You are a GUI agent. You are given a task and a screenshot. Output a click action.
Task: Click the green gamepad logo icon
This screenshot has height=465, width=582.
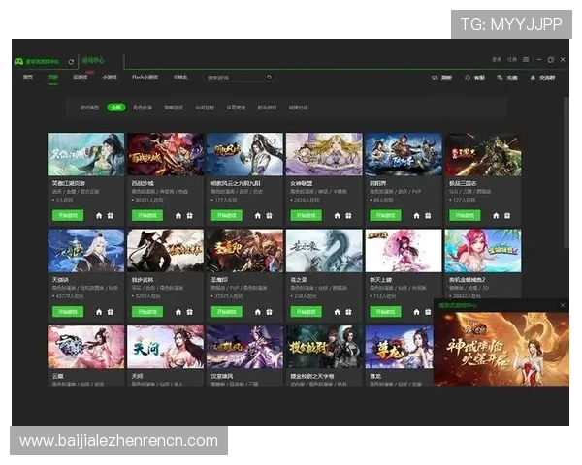pyautogui.click(x=16, y=61)
